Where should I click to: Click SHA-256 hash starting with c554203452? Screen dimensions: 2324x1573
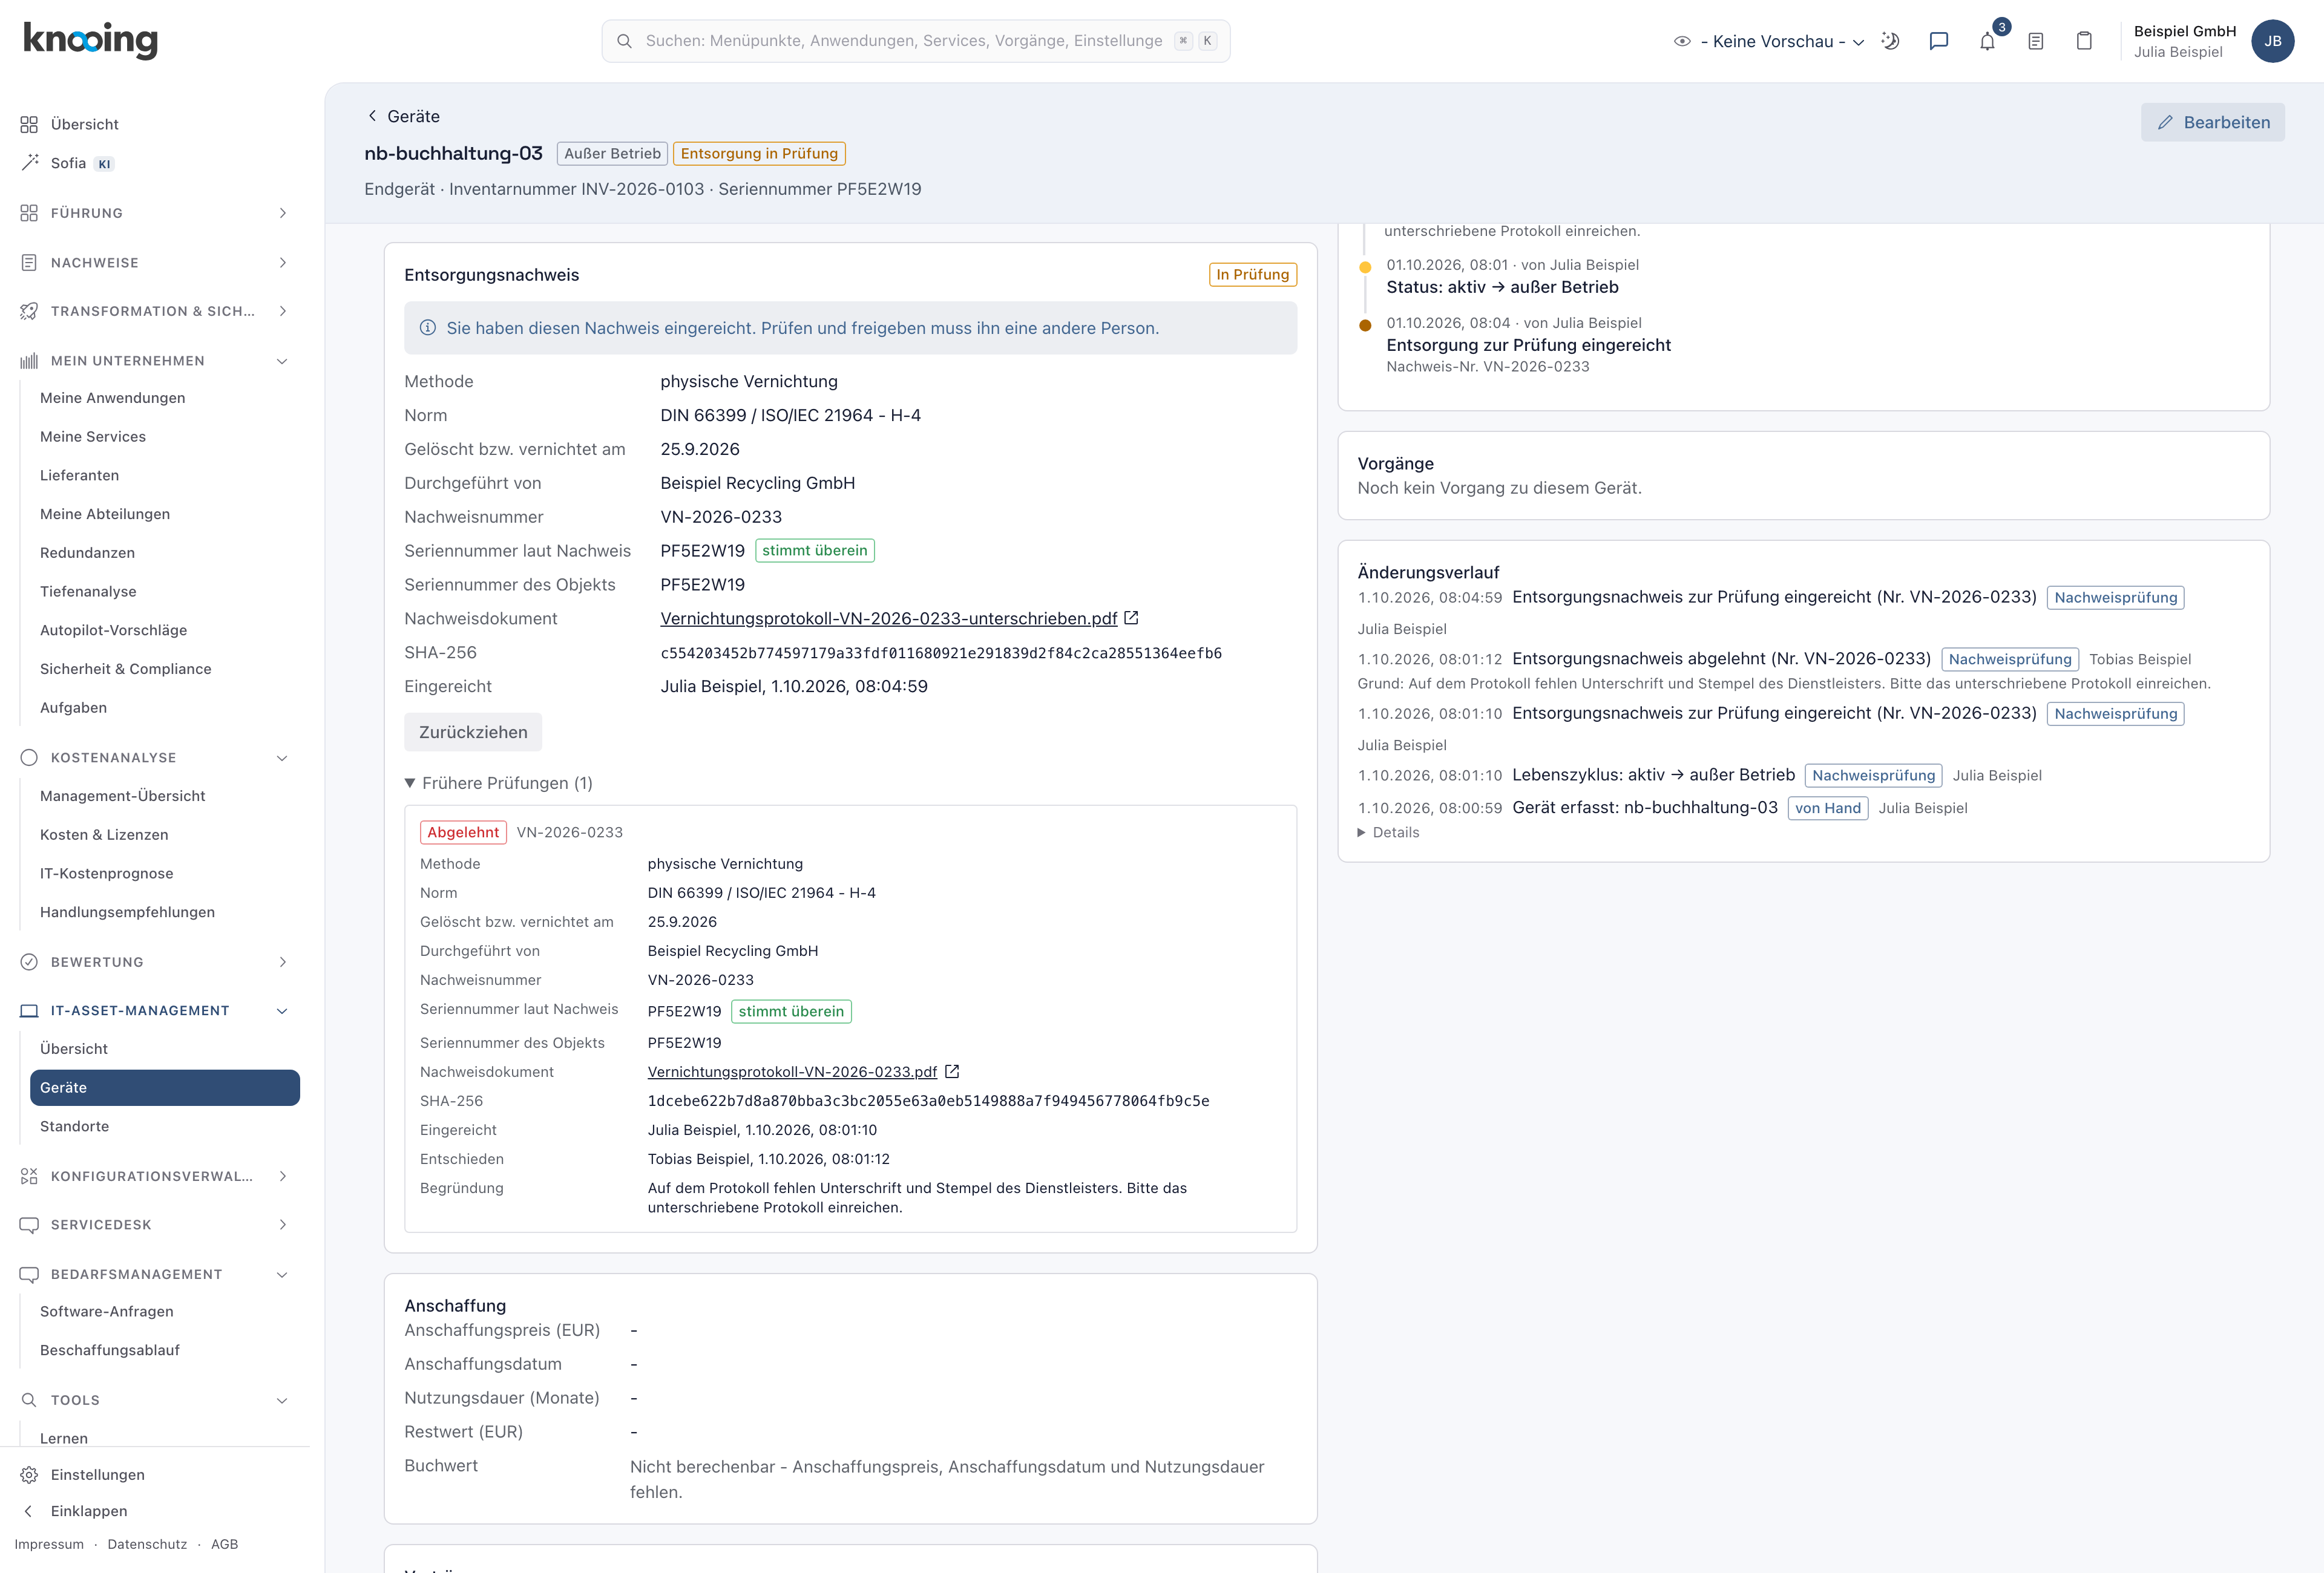941,653
